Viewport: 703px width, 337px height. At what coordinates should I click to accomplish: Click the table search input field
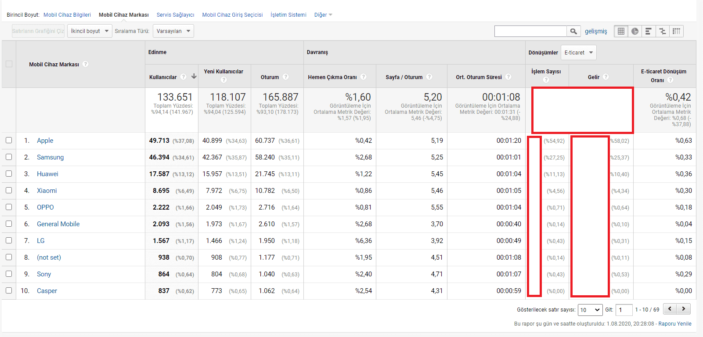click(x=530, y=31)
